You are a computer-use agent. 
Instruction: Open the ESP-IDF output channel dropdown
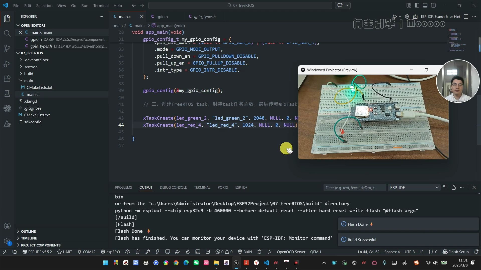(x=414, y=187)
